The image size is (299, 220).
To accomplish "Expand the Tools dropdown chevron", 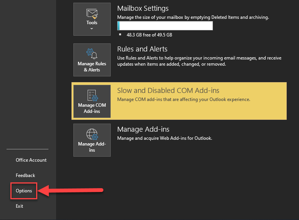I will [92, 29].
